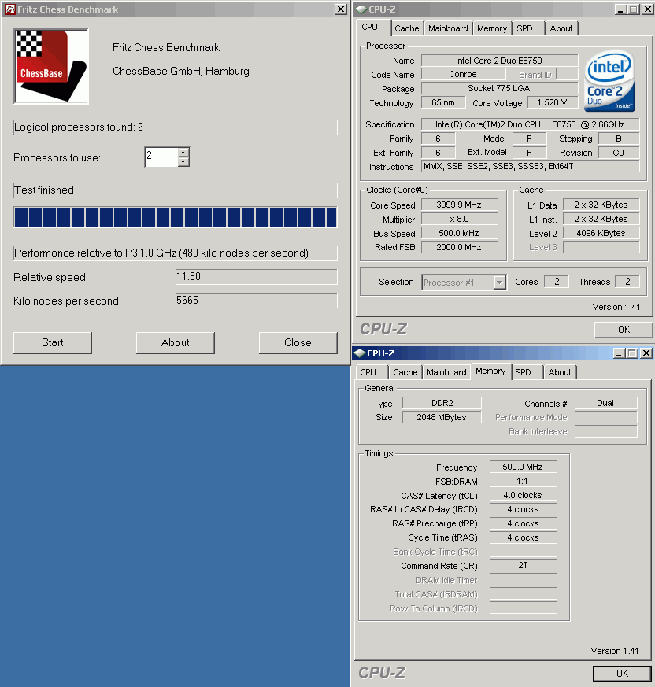Image resolution: width=655 pixels, height=687 pixels.
Task: Click the 'Test finished' status field
Action: coord(176,190)
